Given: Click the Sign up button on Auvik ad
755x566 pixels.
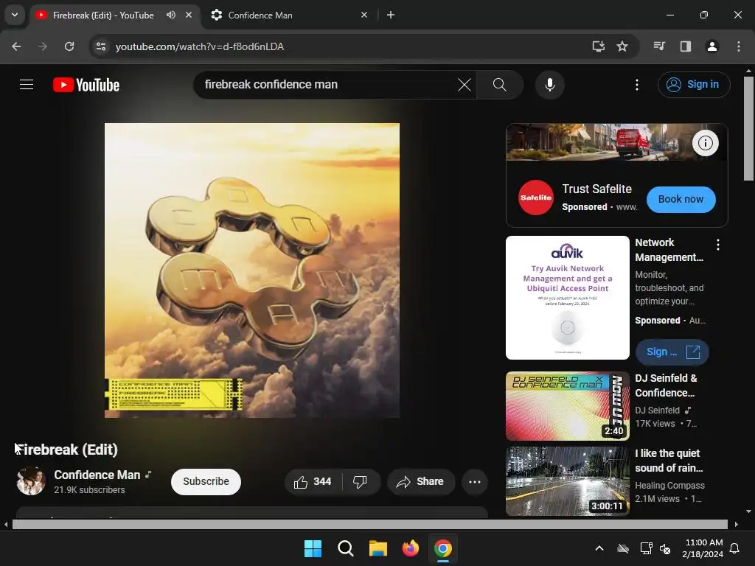Looking at the screenshot, I should (672, 352).
